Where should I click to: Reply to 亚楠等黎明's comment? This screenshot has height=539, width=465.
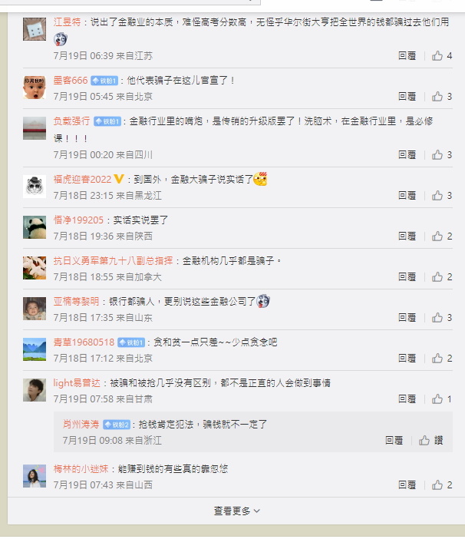(407, 318)
